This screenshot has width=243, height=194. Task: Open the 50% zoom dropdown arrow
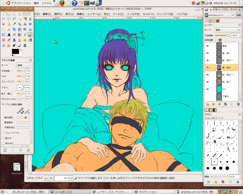pyautogui.click(x=72, y=178)
